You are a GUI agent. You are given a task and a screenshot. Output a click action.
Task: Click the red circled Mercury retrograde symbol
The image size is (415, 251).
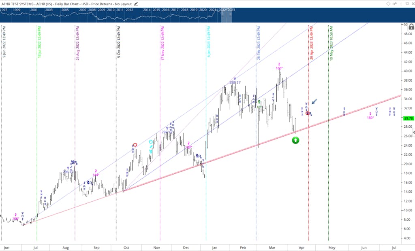[308, 113]
